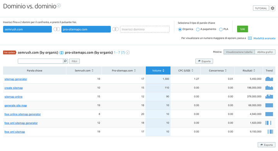Open the free xml sitemap generator link

coord(21,123)
